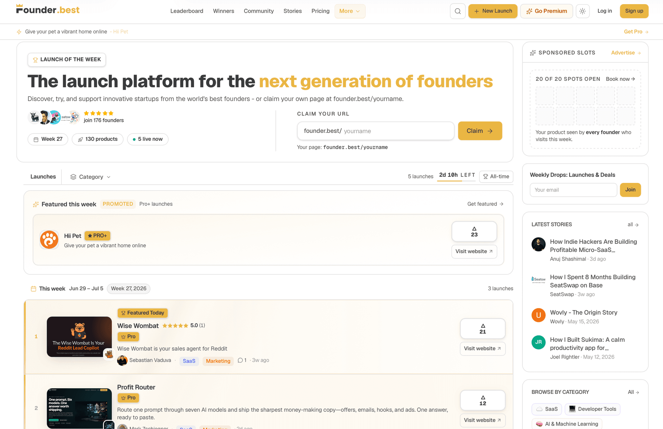Go to the Winners page
Image resolution: width=663 pixels, height=429 pixels.
(223, 11)
